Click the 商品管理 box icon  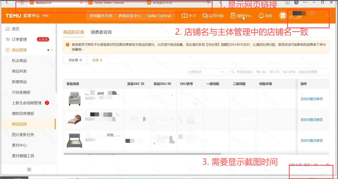pos(8,50)
